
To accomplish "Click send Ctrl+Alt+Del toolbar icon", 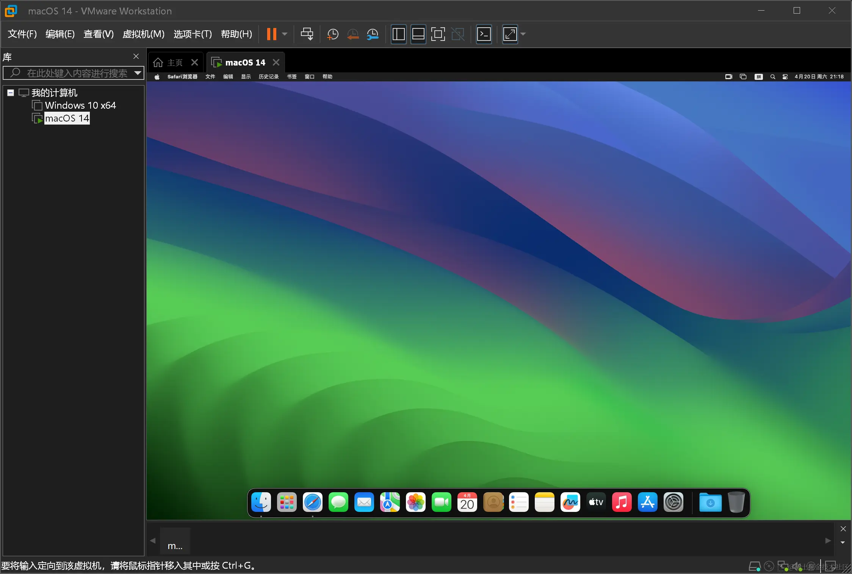I will tap(307, 34).
